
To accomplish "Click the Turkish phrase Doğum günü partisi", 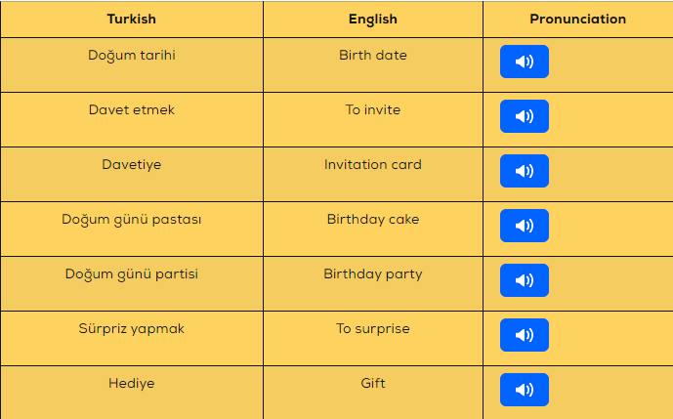I will point(131,274).
